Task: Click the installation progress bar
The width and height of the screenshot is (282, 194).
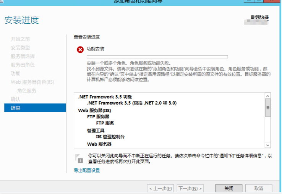Action: 157,57
